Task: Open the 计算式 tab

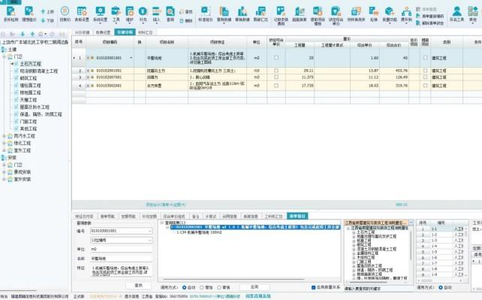Action: (x=210, y=217)
